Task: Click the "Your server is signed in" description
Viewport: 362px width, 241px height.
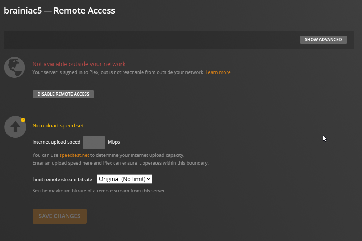Action: click(118, 72)
